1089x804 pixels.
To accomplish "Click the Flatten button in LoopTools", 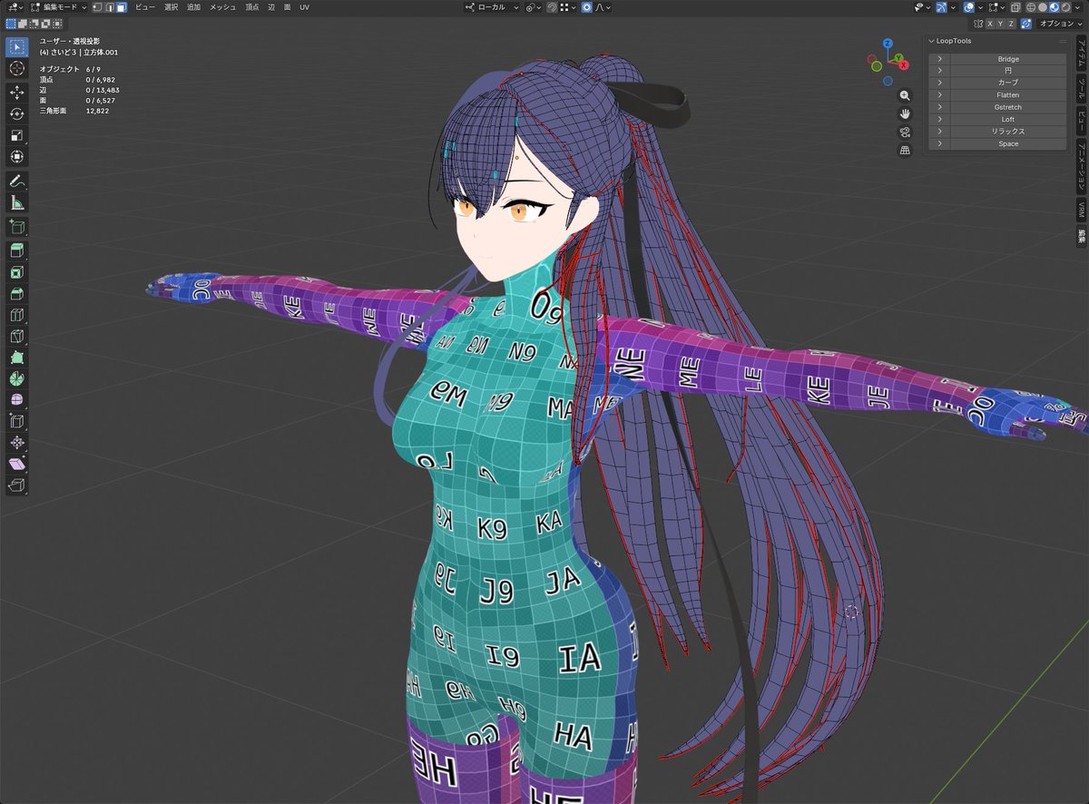I will [x=1007, y=94].
